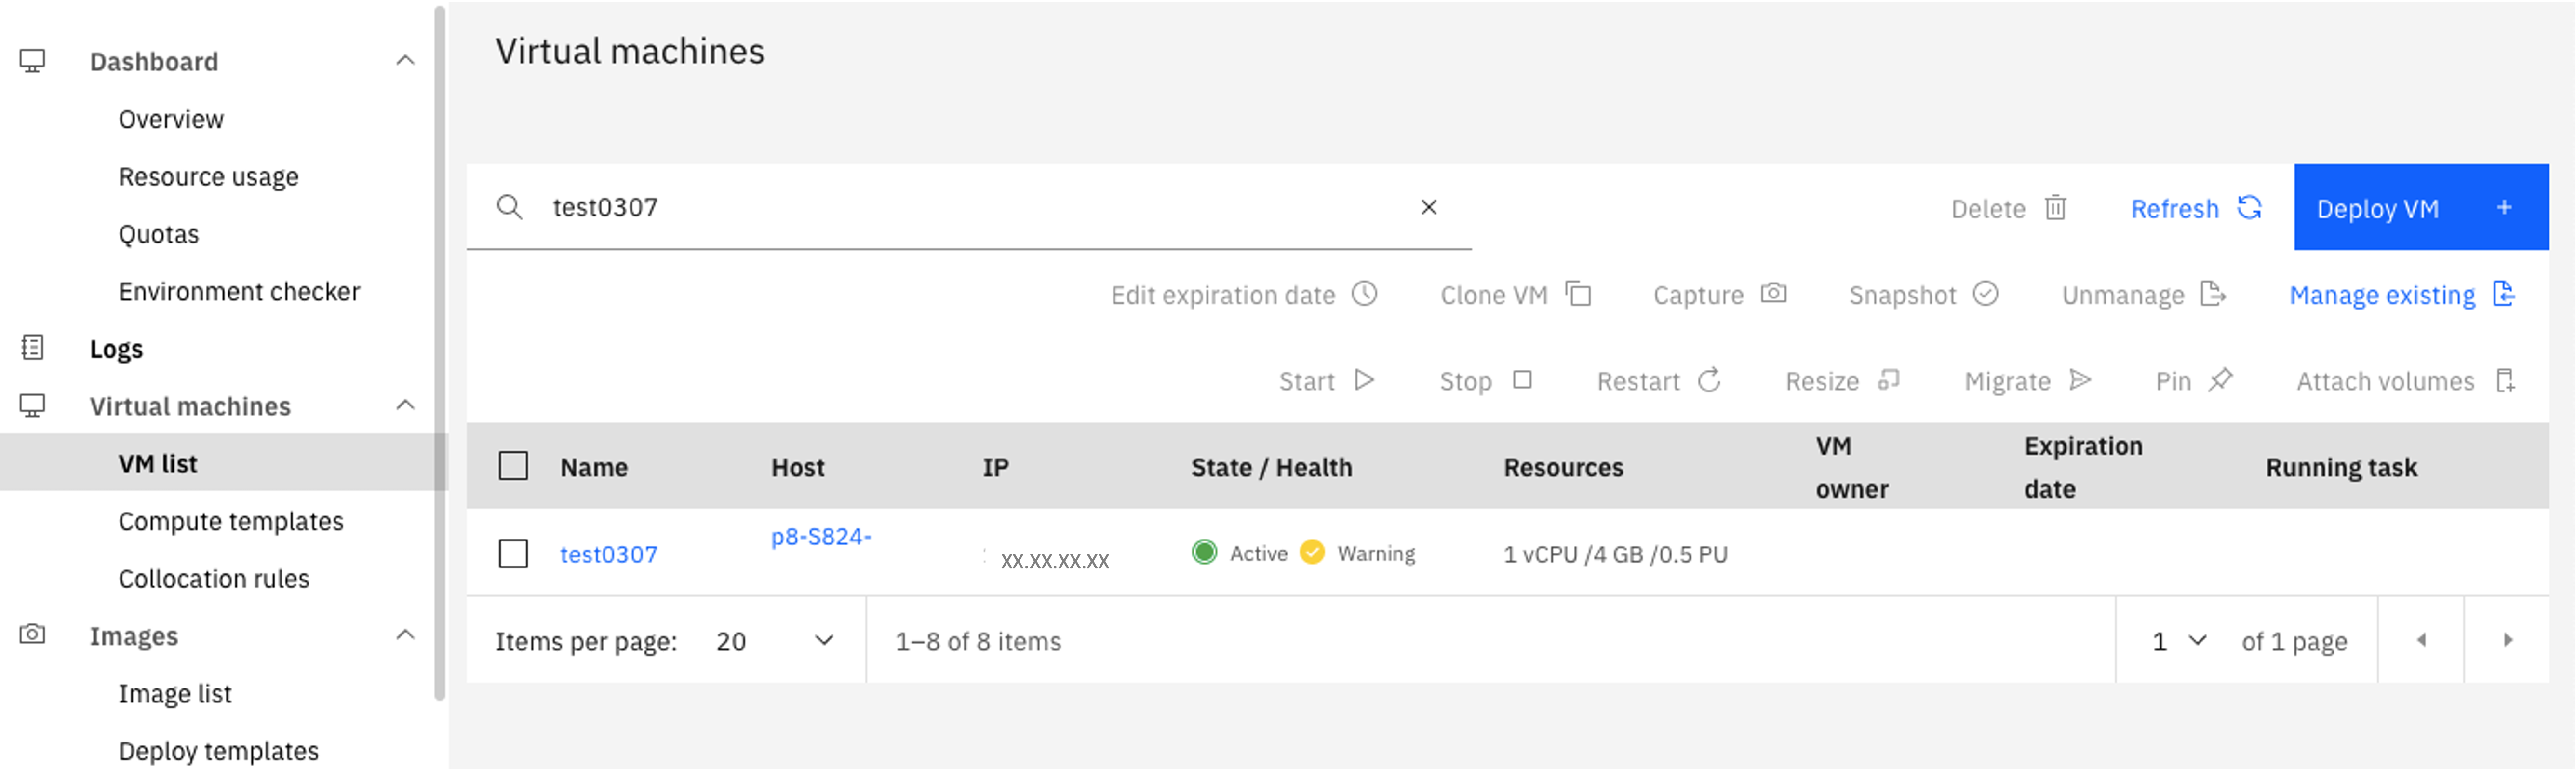
Task: Tick the test0307 row checkbox
Action: pos(513,553)
